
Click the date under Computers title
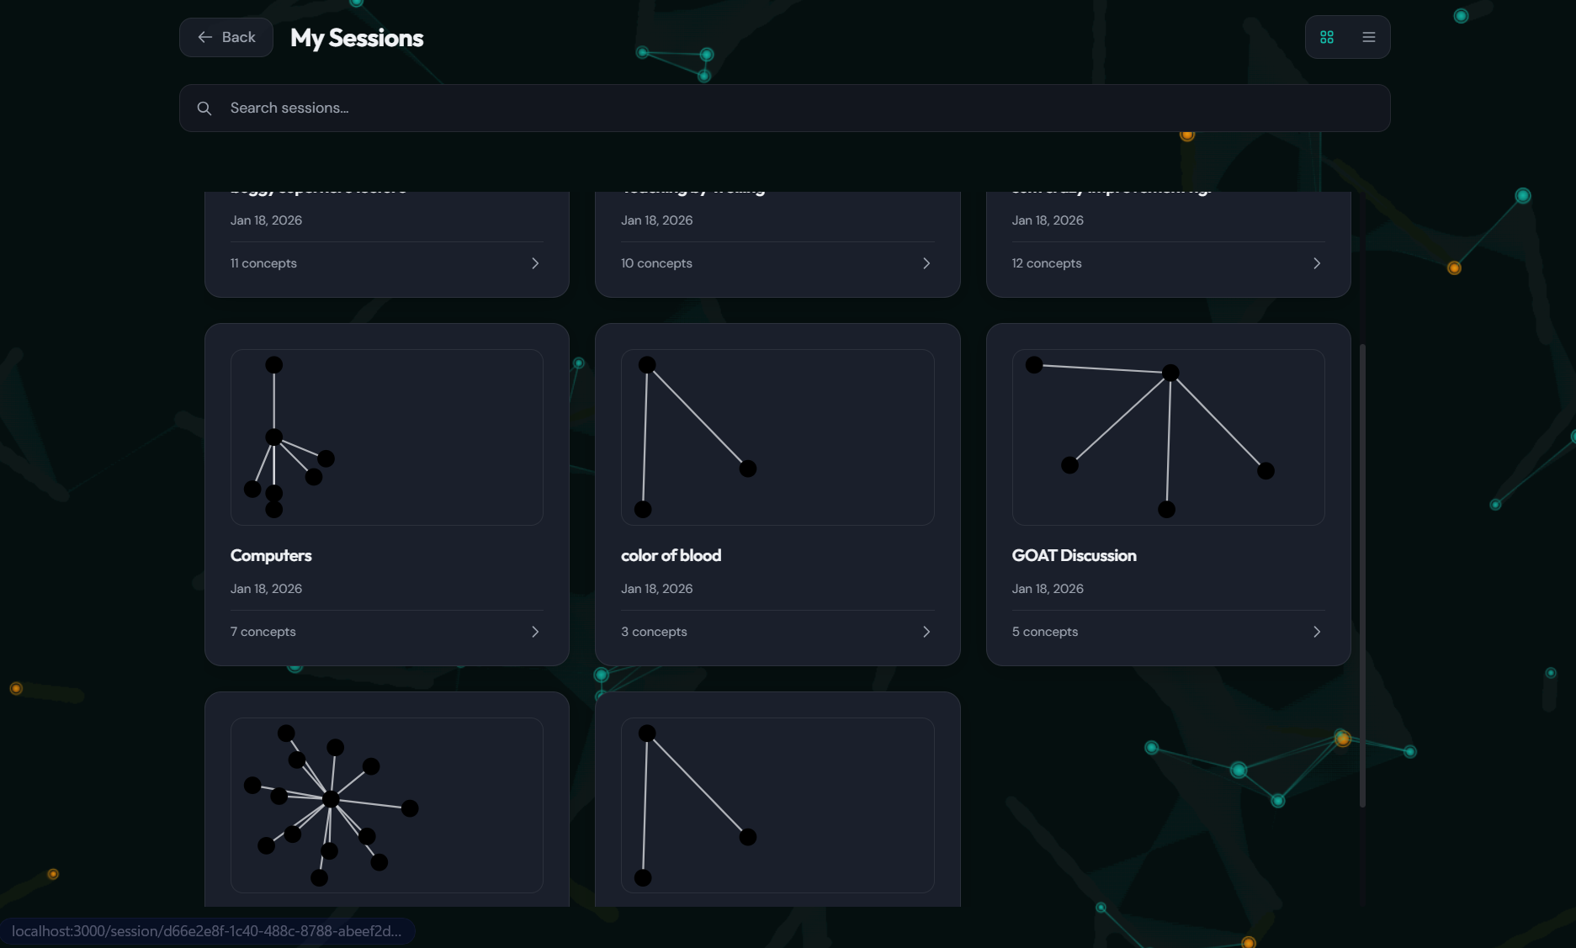click(266, 589)
